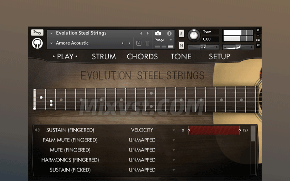Viewport: 290px width, 181px height.
Task: Expand the Evolution Steel Strings instrument dropdown
Action: pos(51,33)
